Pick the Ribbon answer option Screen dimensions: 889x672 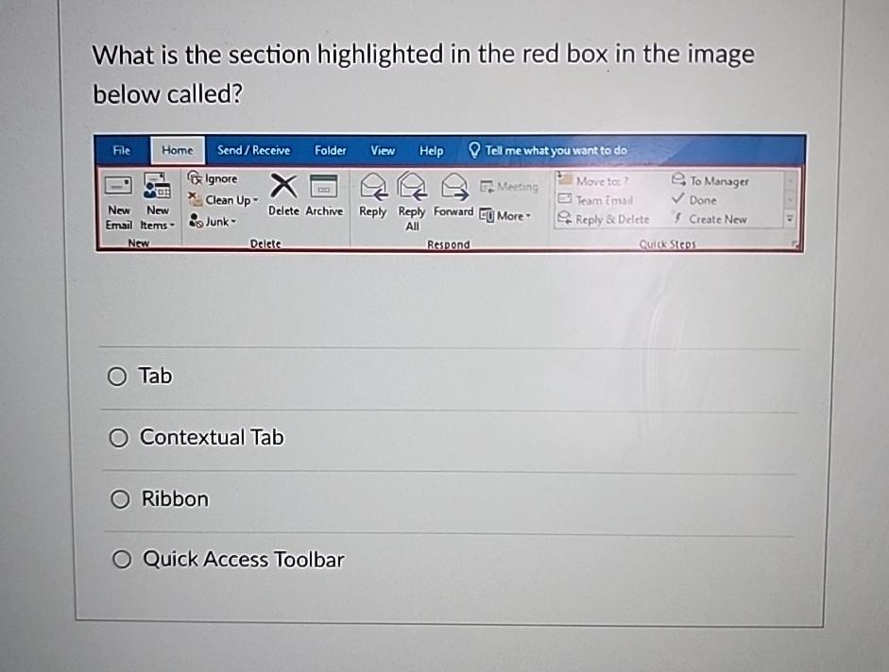[121, 498]
